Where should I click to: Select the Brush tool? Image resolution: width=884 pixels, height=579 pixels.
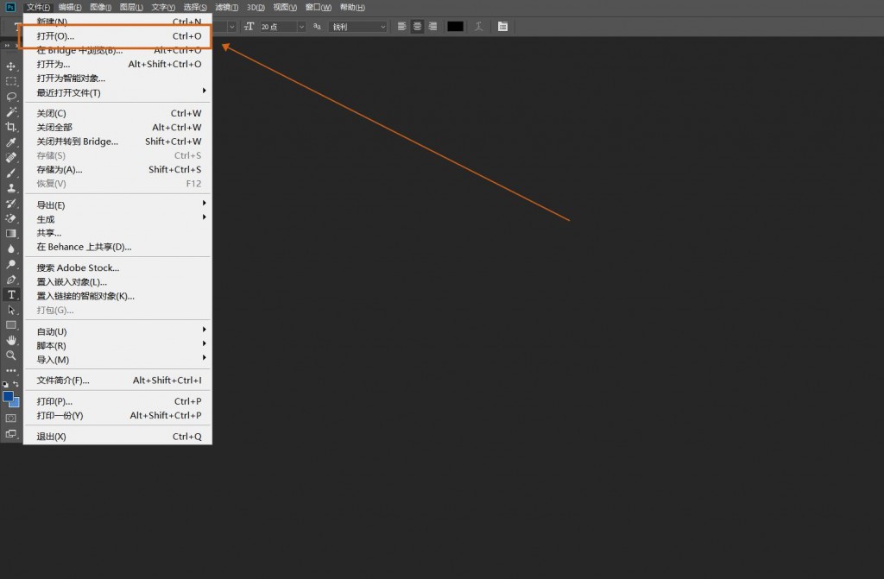(10, 173)
